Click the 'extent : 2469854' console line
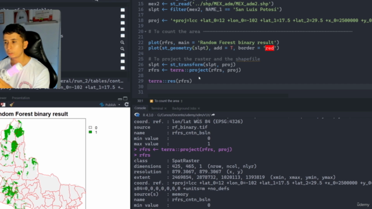The image size is (372, 209). 235,178
